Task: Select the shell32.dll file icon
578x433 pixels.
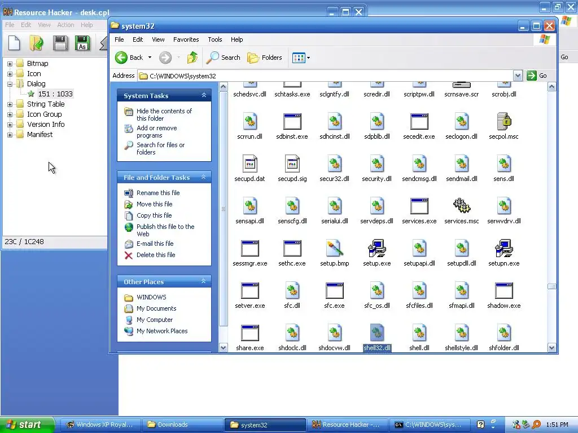Action: [x=376, y=333]
